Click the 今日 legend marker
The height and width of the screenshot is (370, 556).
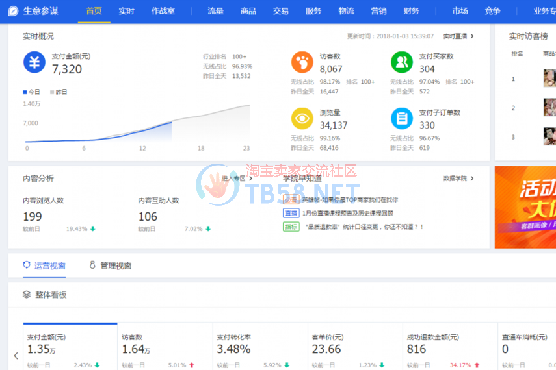click(x=25, y=92)
